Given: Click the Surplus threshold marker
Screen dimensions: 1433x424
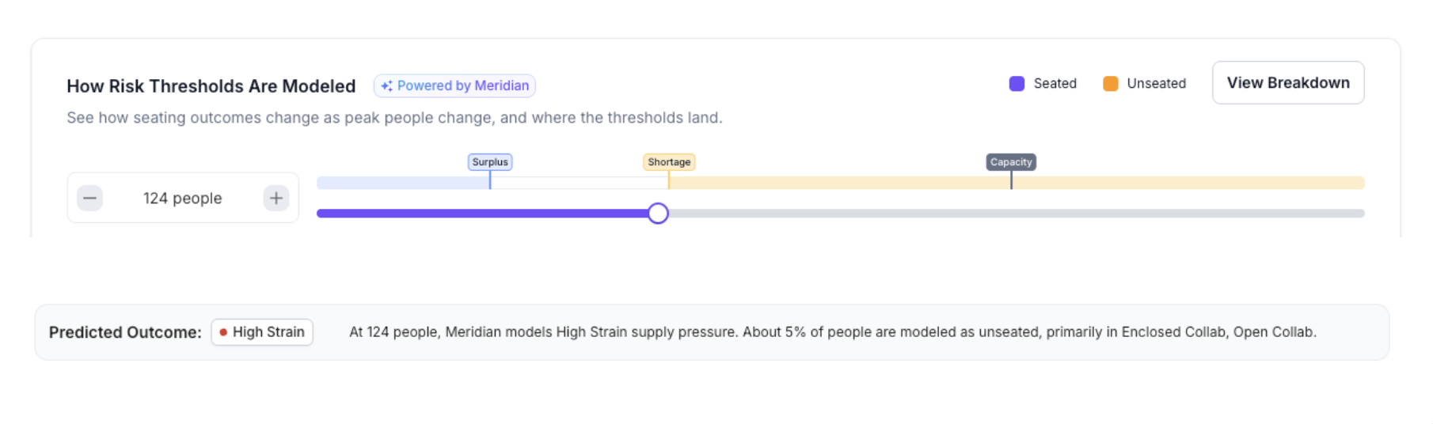Looking at the screenshot, I should (x=490, y=162).
